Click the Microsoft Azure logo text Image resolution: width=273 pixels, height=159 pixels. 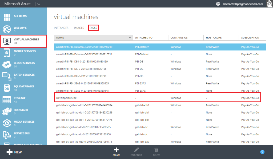click(17, 4)
